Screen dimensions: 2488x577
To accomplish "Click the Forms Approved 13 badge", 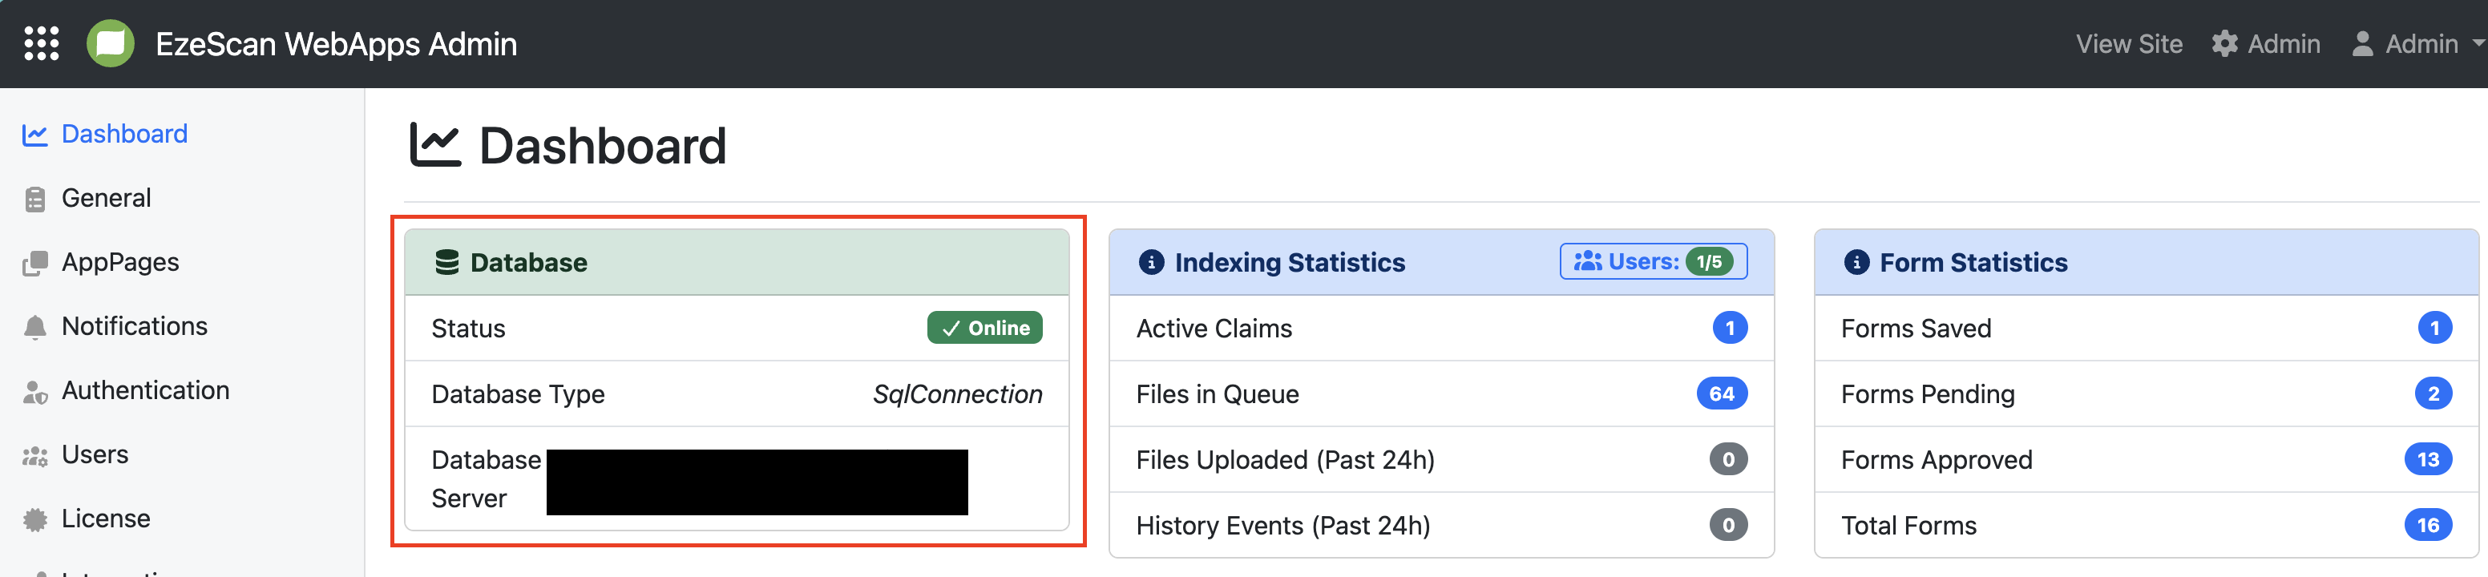I will pyautogui.click(x=2428, y=459).
